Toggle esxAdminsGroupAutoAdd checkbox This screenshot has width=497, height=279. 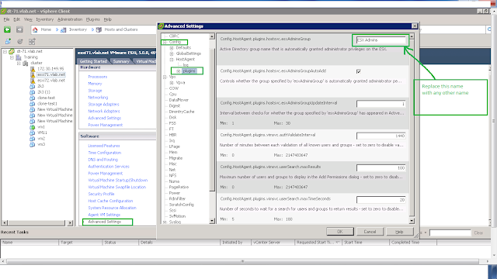coord(359,71)
